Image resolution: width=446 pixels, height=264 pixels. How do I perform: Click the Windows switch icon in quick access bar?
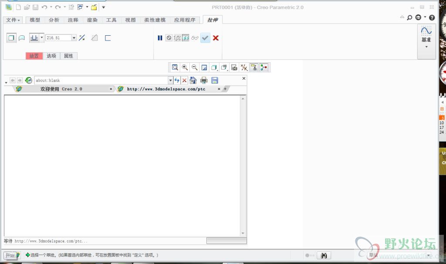80,7
